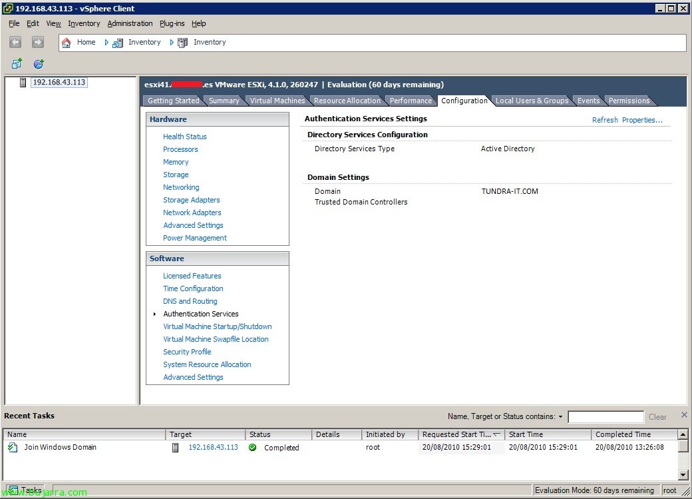Switch to the Summary tab

224,101
